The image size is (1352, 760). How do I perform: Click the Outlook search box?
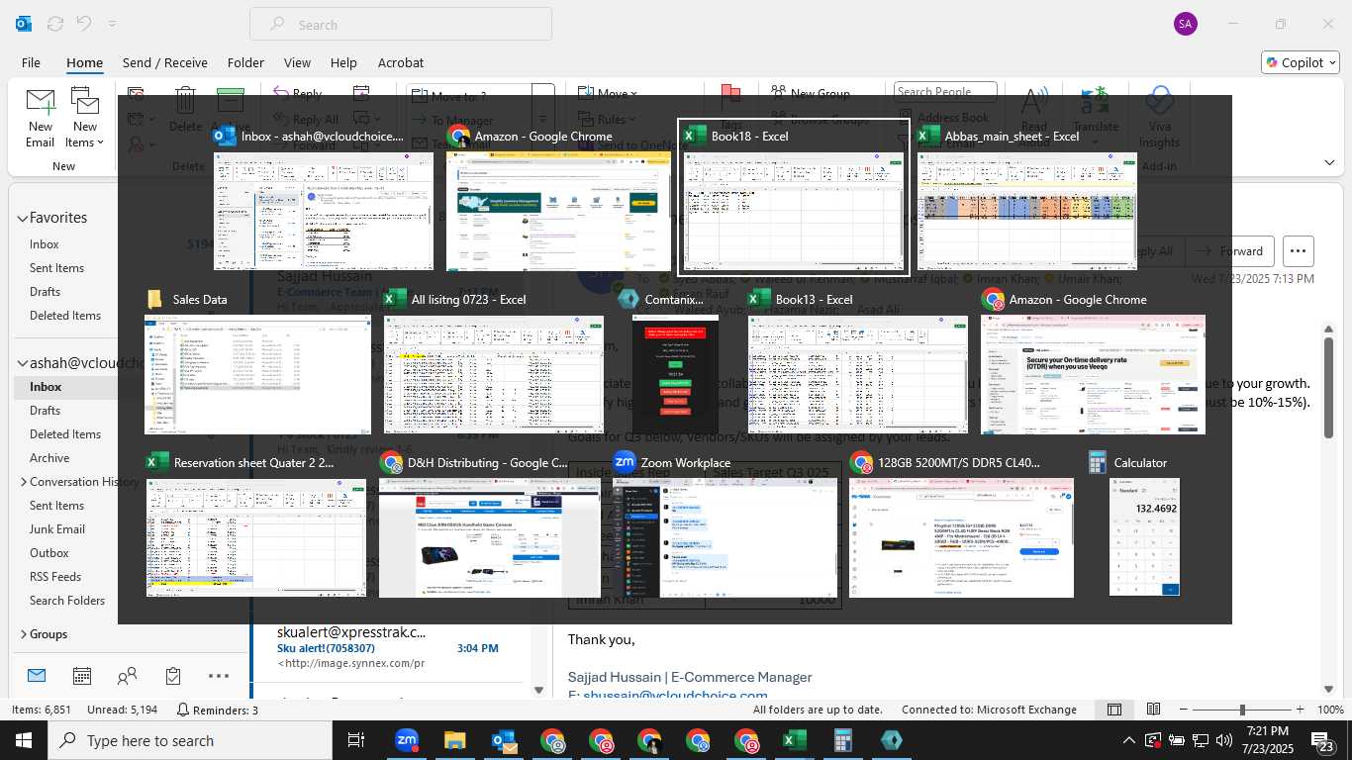[x=401, y=24]
